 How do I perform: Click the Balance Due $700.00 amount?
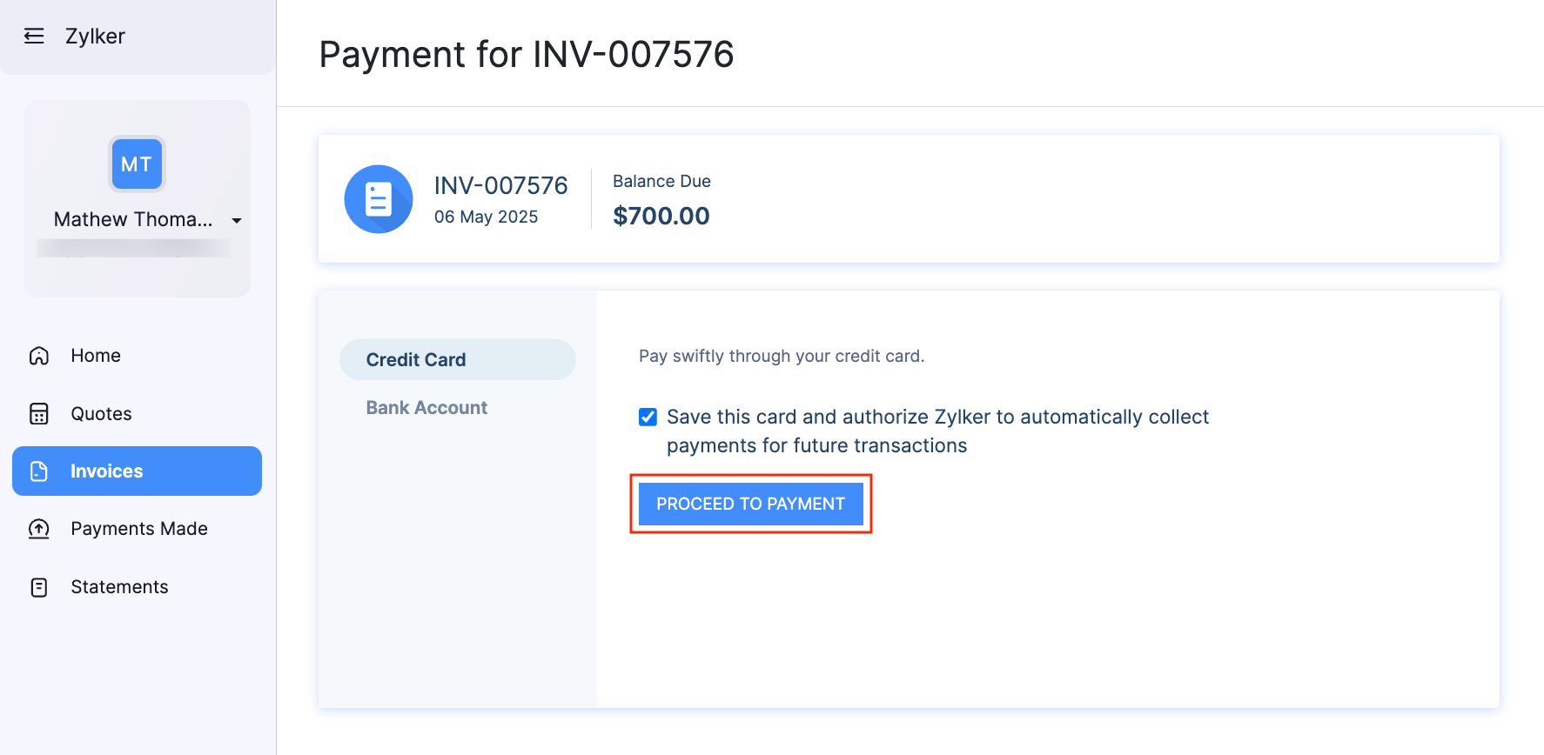[661, 216]
